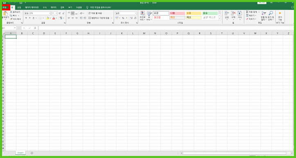The width and height of the screenshot is (296, 158).
Task: Decrease decimal places
Action: click(x=135, y=18)
